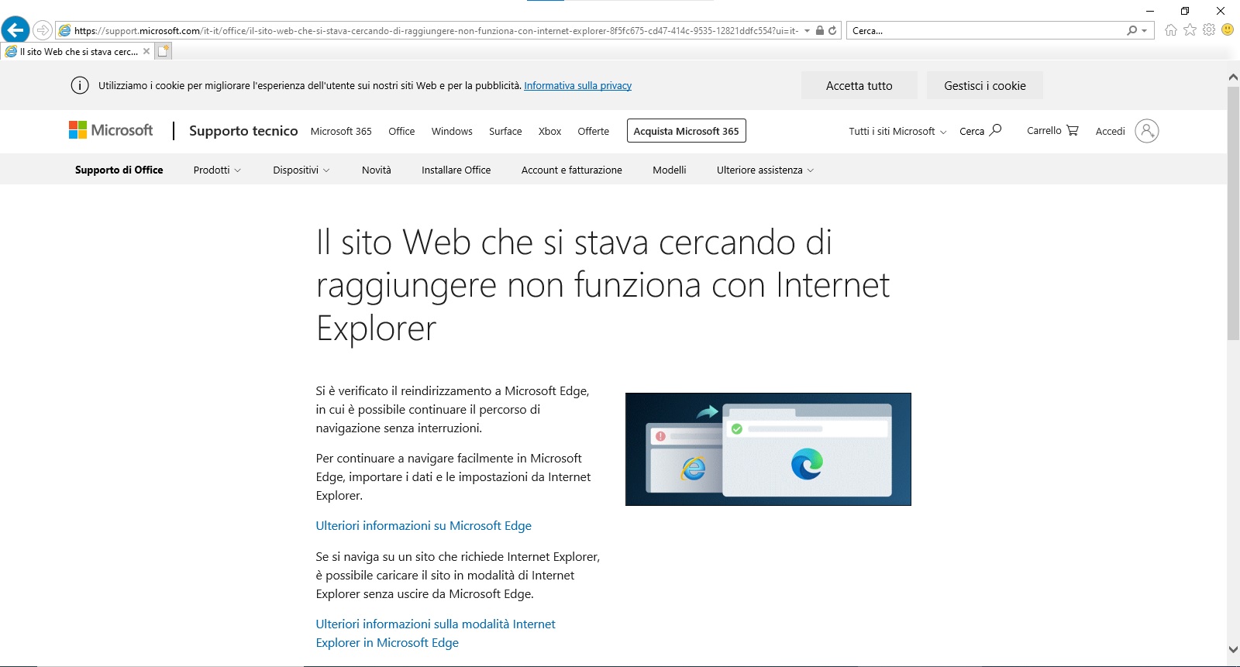The width and height of the screenshot is (1240, 667).
Task: Open 'Surface' nav item
Action: pyautogui.click(x=505, y=131)
